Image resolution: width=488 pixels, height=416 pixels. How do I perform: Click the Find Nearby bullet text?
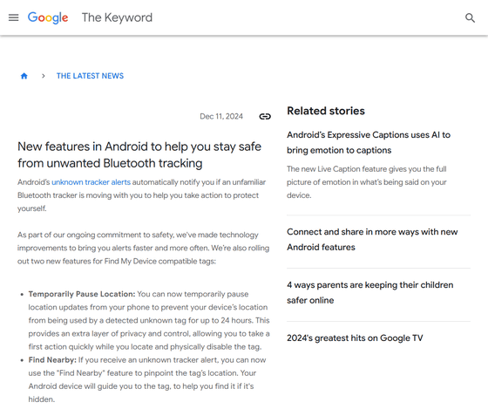click(147, 379)
